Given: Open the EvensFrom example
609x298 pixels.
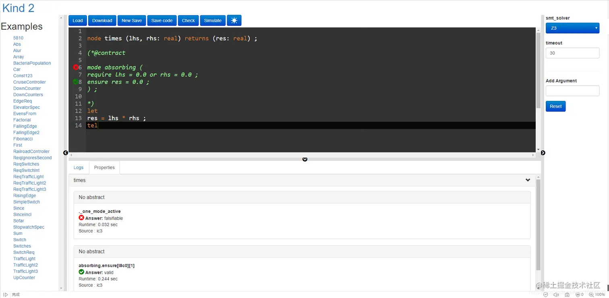Looking at the screenshot, I should 25,114.
